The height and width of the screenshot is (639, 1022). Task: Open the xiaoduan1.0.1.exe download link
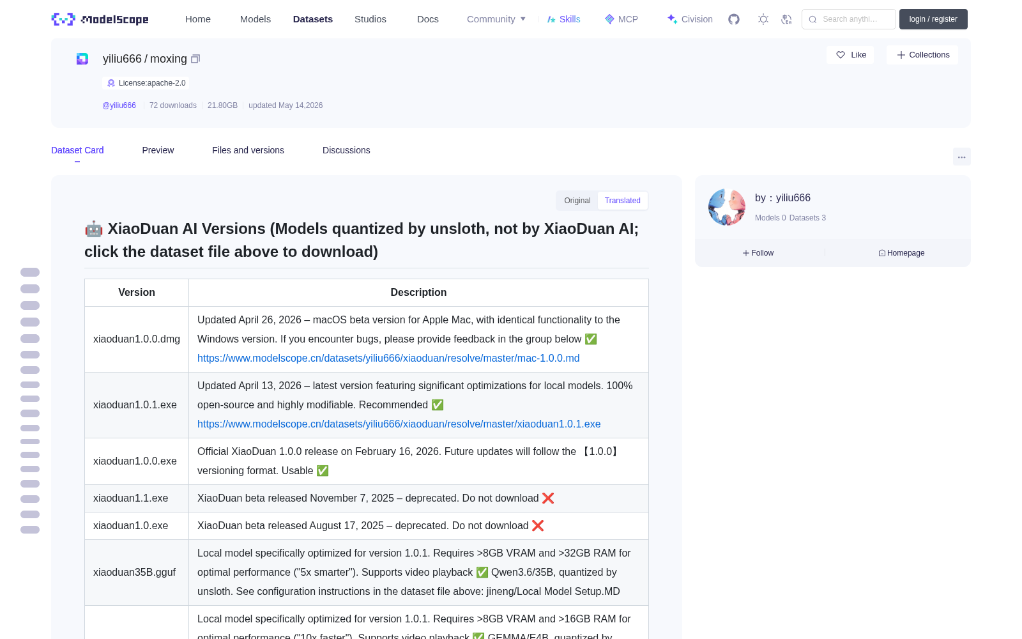399,424
